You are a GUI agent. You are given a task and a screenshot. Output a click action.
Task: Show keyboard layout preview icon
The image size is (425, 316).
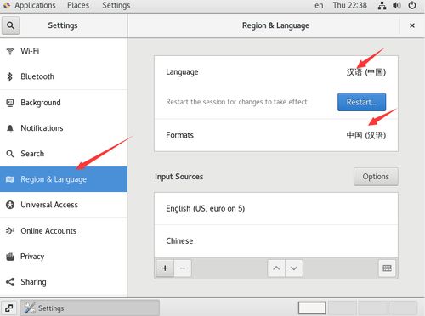coord(387,268)
